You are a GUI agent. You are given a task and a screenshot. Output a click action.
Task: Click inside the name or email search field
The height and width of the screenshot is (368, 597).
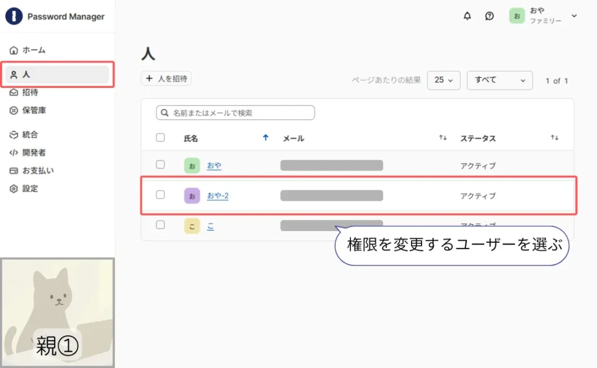[234, 112]
